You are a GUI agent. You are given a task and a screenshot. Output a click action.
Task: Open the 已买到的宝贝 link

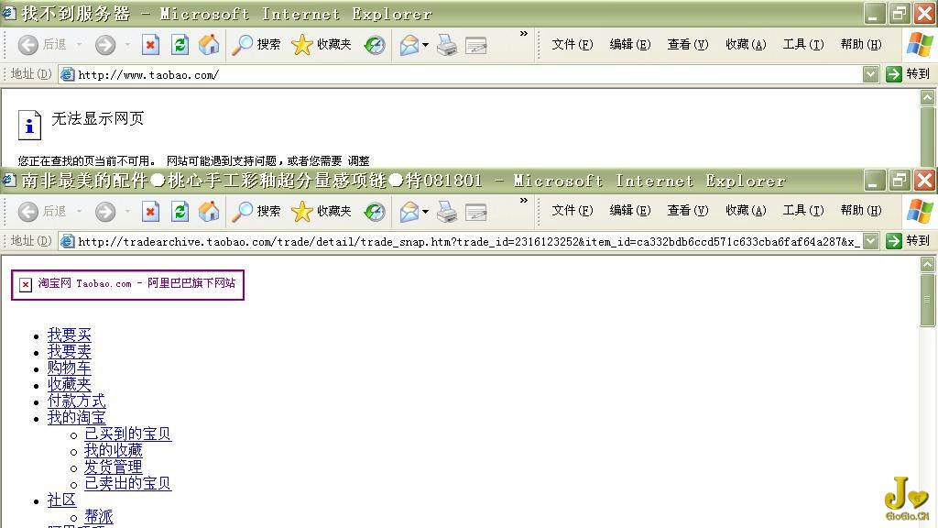tap(127, 434)
